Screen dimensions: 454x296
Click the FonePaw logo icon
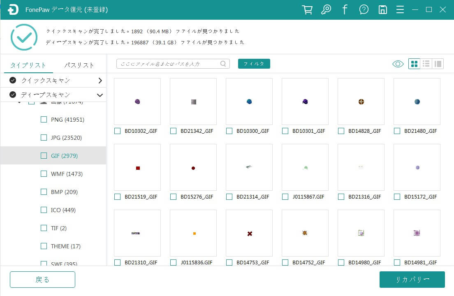pyautogui.click(x=13, y=9)
